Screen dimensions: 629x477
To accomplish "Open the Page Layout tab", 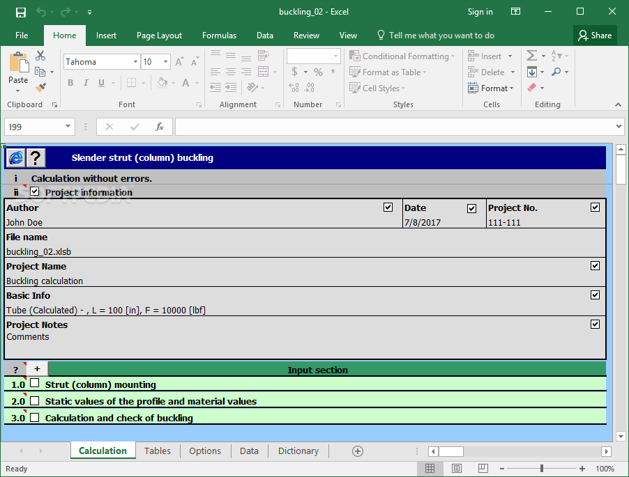I will coord(159,36).
